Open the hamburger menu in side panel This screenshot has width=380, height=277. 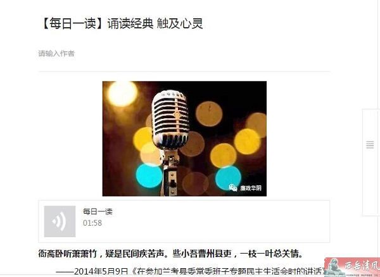370,145
